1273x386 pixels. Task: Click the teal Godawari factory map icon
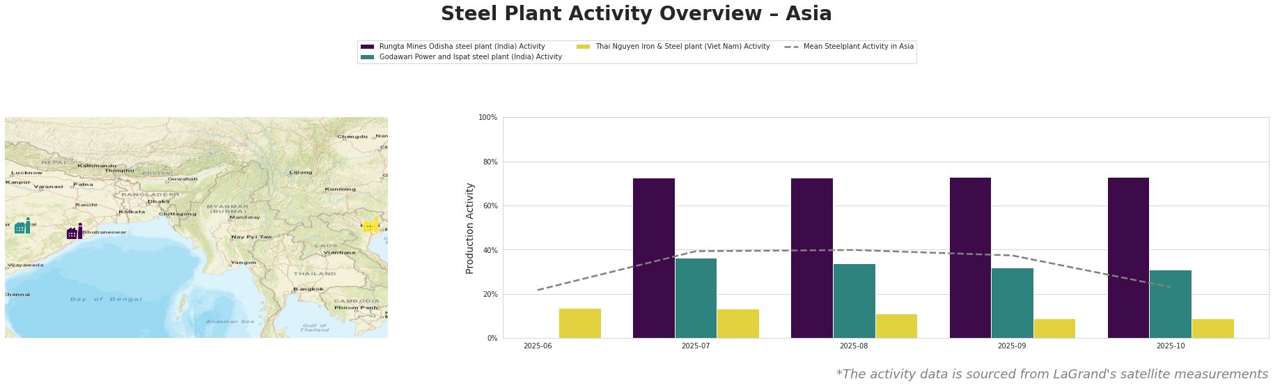coord(22,226)
